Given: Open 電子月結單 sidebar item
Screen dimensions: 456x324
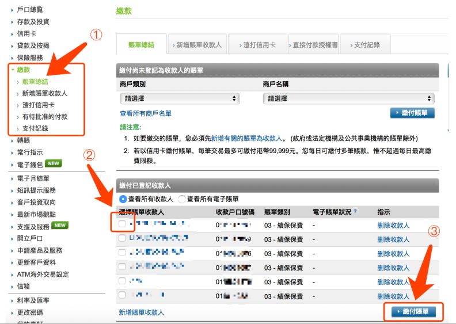Looking at the screenshot, I should point(33,178).
